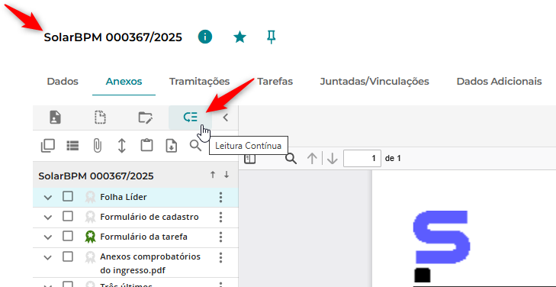Image resolution: width=556 pixels, height=287 pixels.
Task: Open the Dados tab
Action: coord(63,81)
